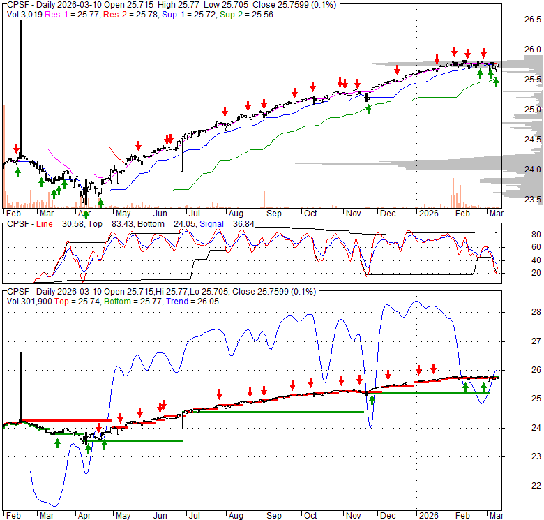The height and width of the screenshot is (520, 544).
Task: Click the 26.5 price axis label
Action: point(533,20)
